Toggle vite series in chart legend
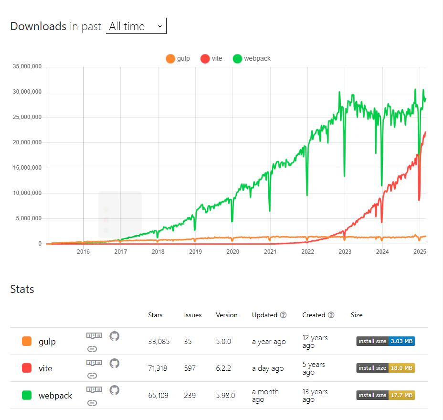The height and width of the screenshot is (420, 443). (211, 59)
